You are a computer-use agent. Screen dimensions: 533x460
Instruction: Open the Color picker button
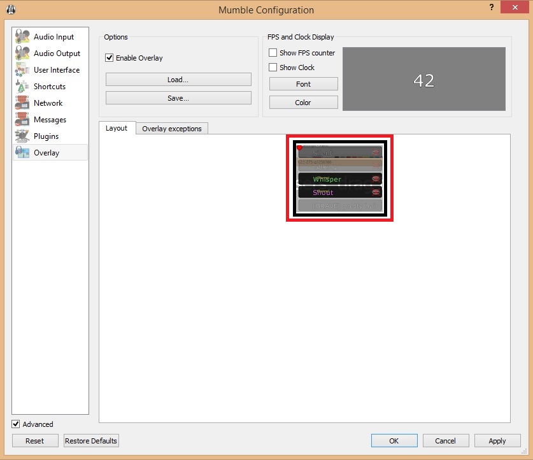click(304, 103)
